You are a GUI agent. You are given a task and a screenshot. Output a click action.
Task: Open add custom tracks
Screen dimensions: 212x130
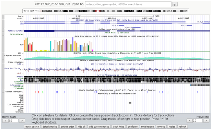coord(99,127)
